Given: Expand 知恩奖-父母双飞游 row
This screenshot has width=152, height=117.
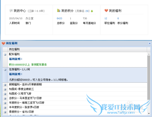Looking at the screenshot, I should tap(5, 94).
